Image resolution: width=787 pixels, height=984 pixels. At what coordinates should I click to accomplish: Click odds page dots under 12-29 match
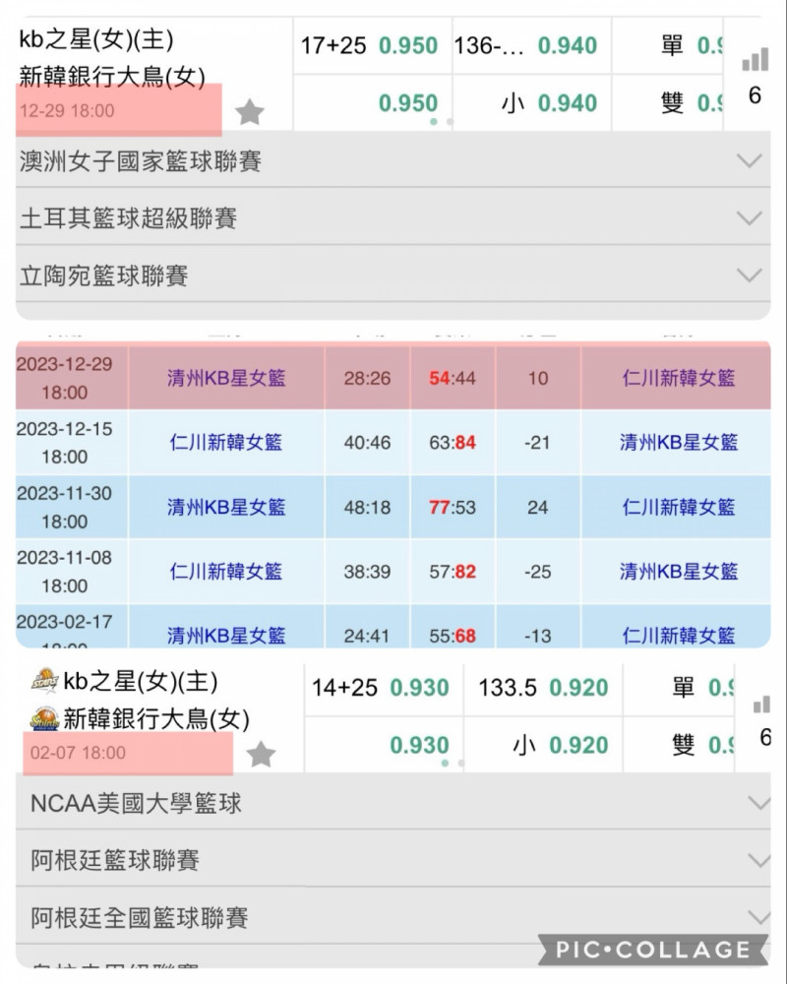[442, 122]
